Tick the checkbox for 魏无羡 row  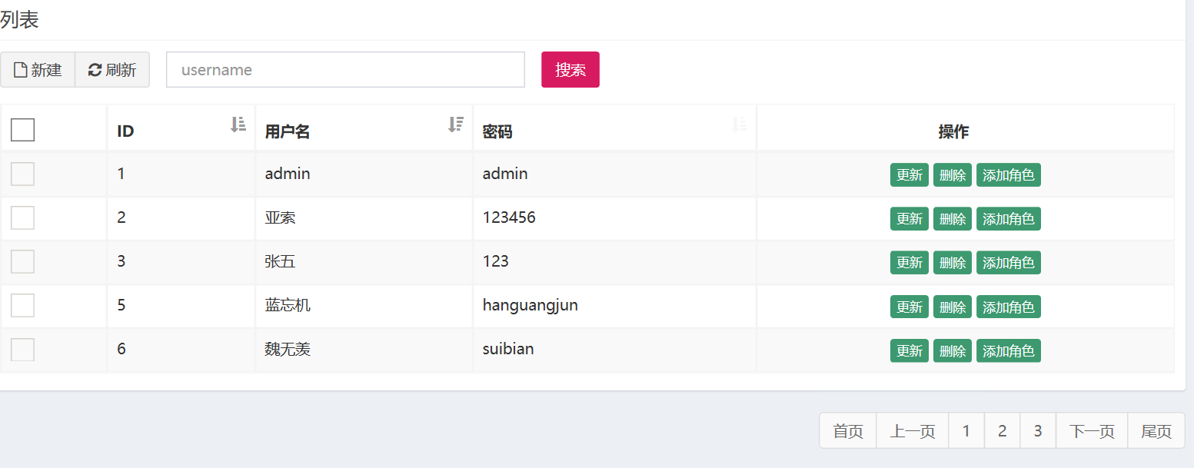22,349
